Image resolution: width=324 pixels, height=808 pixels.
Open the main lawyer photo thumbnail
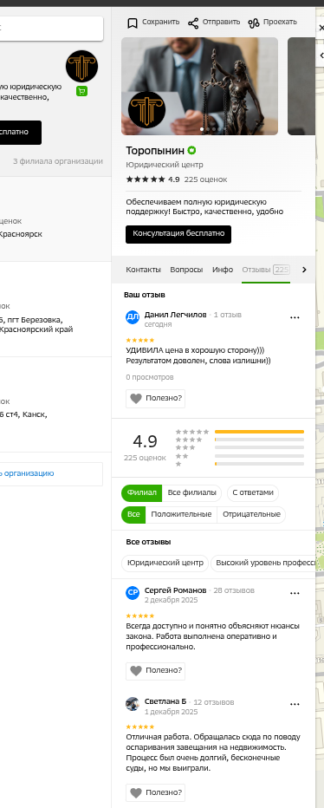click(x=199, y=86)
